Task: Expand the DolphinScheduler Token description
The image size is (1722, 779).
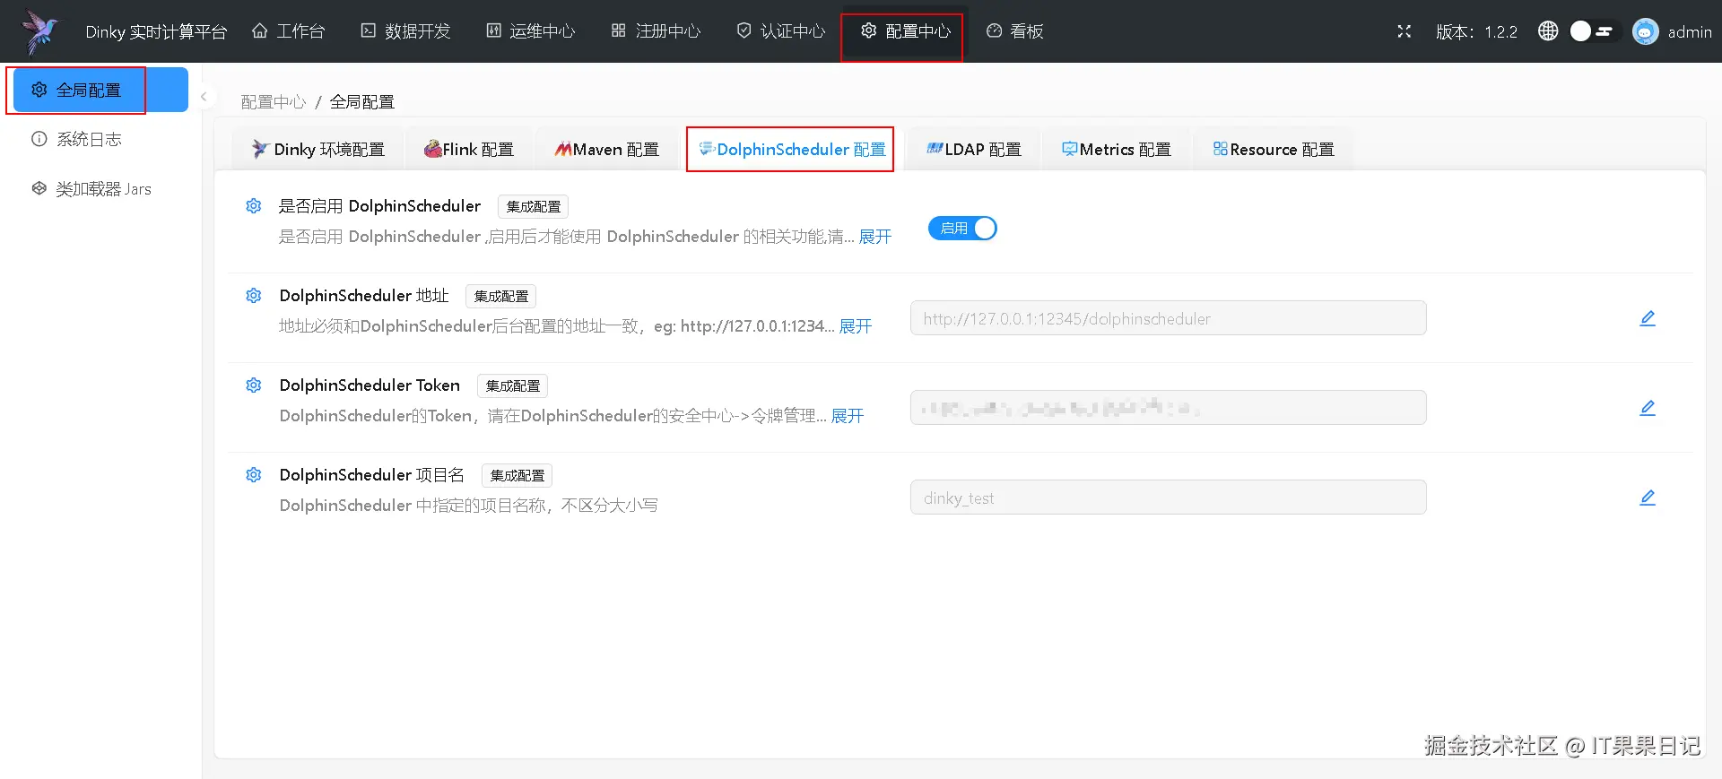Action: 848,416
